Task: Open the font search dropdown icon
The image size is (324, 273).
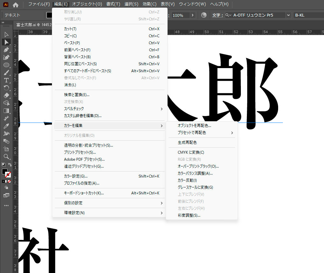Action: [228, 15]
